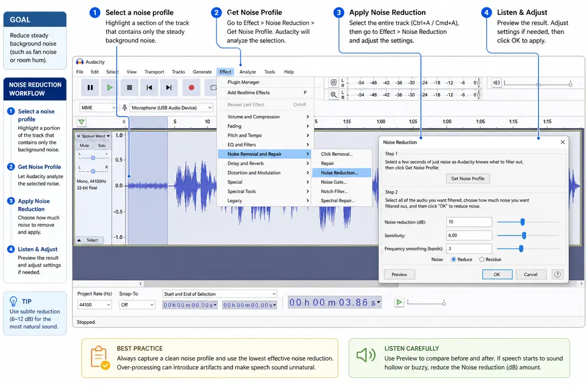Open the Microphone (USB Audio Device) dropdown
This screenshot has height=386, width=588.
(x=171, y=107)
